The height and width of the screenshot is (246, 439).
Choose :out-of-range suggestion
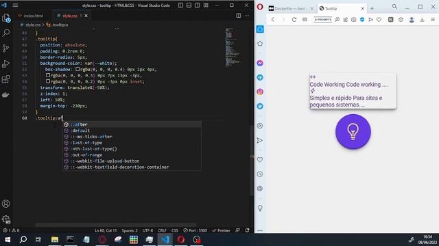click(132, 155)
